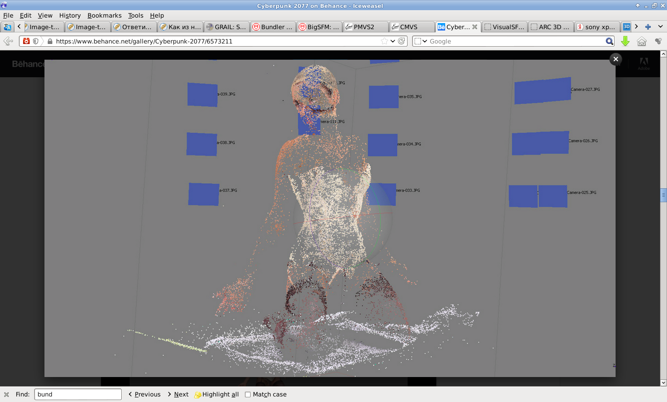Open the search engine selector dropdown
The image size is (667, 402).
click(x=421, y=41)
